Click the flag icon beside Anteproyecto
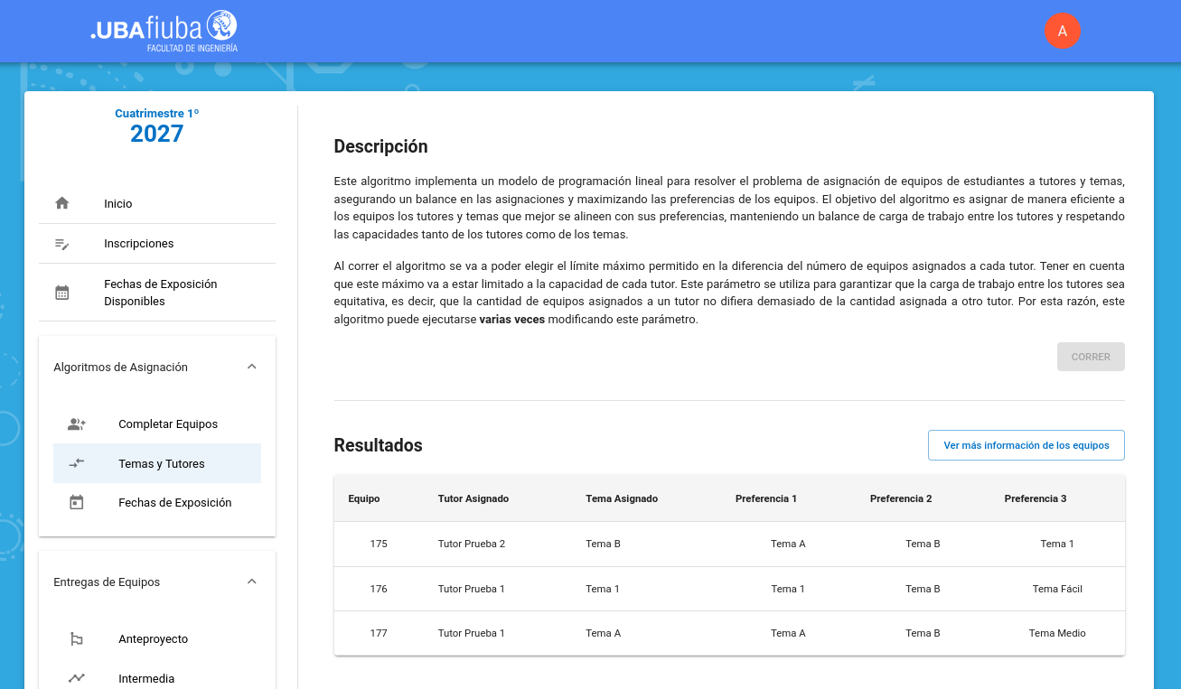Screen dimensions: 1181x689 coord(77,639)
